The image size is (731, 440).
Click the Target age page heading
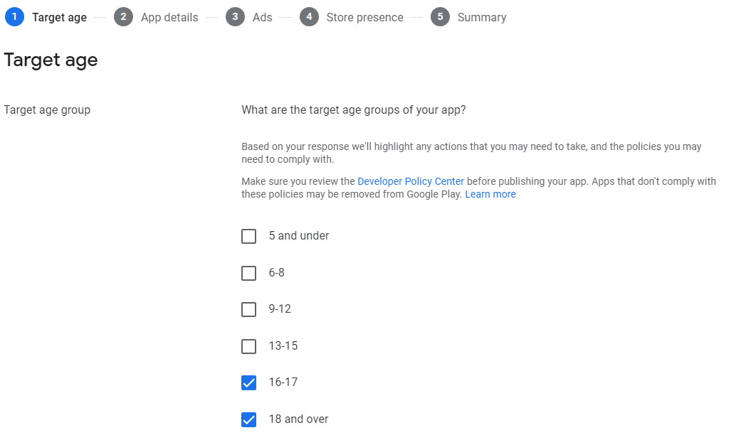[51, 60]
